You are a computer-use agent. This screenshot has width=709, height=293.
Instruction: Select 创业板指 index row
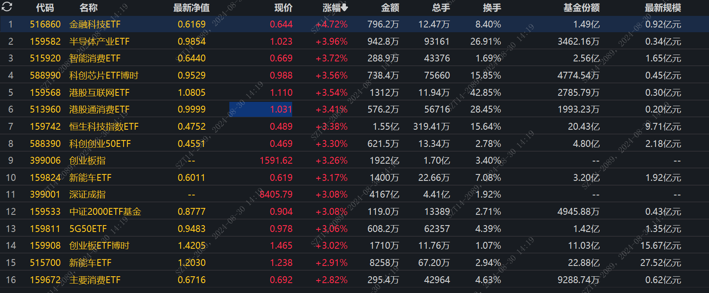point(354,160)
